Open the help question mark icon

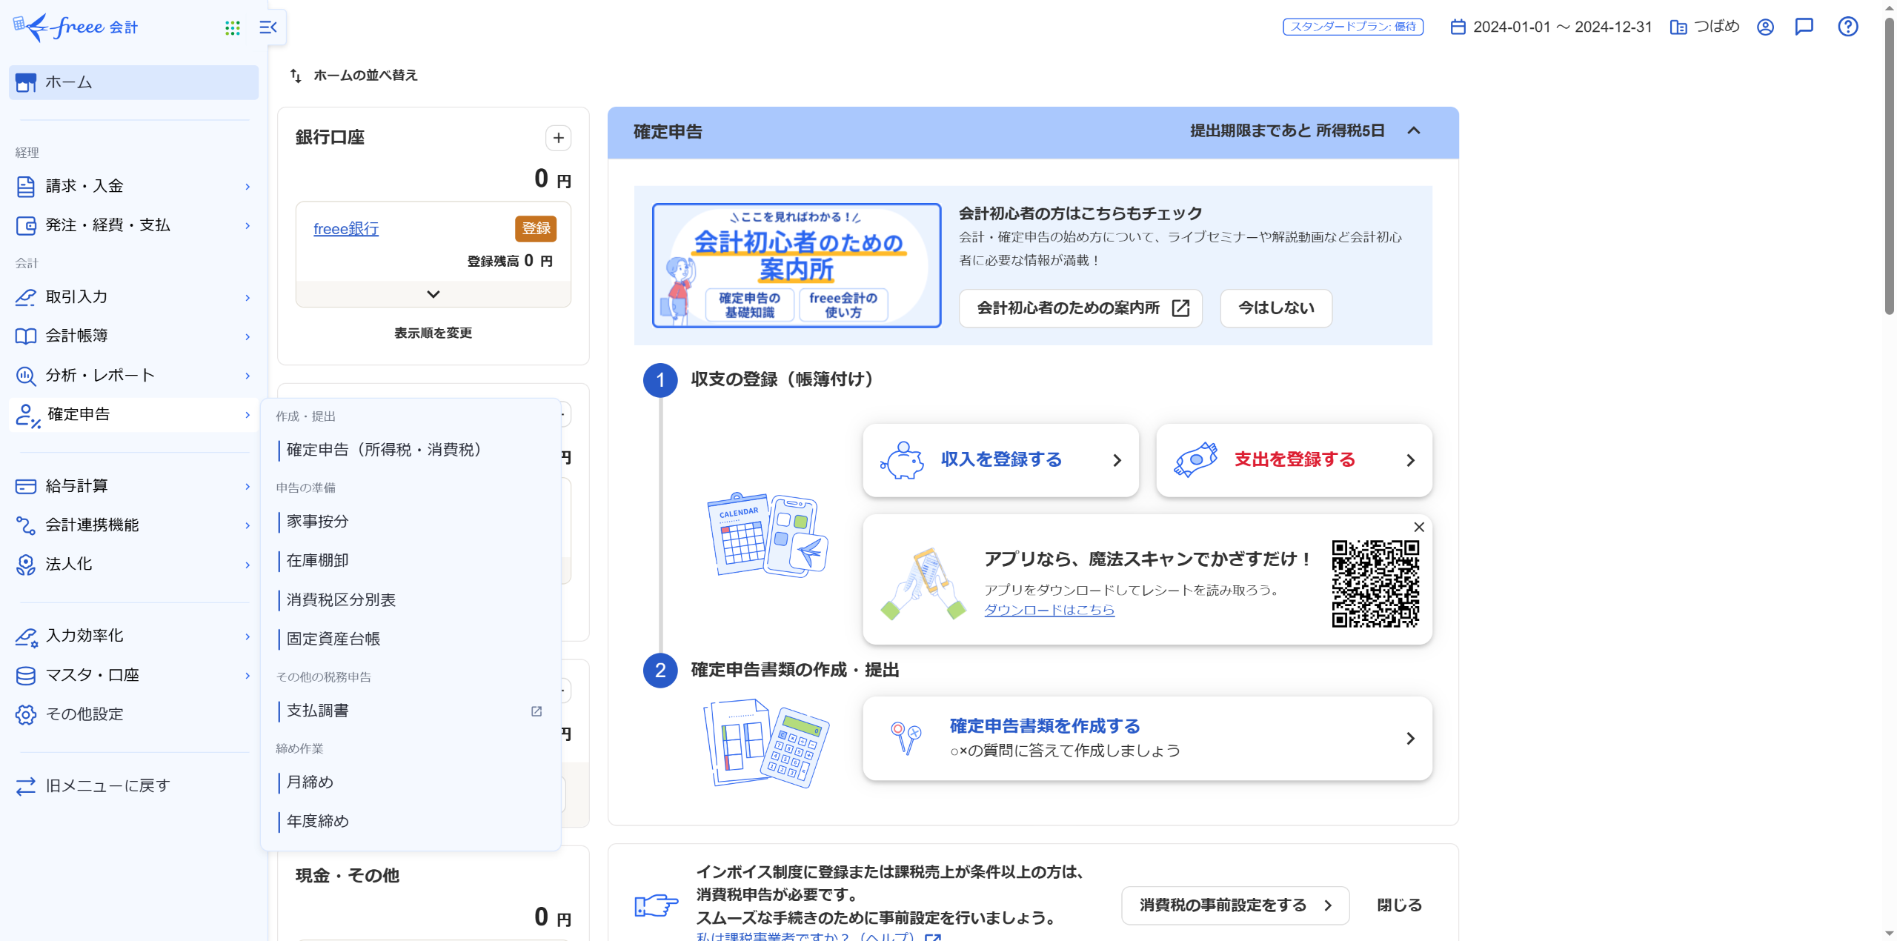[x=1847, y=27]
